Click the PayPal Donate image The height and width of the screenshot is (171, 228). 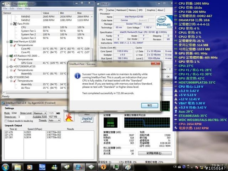(87, 120)
